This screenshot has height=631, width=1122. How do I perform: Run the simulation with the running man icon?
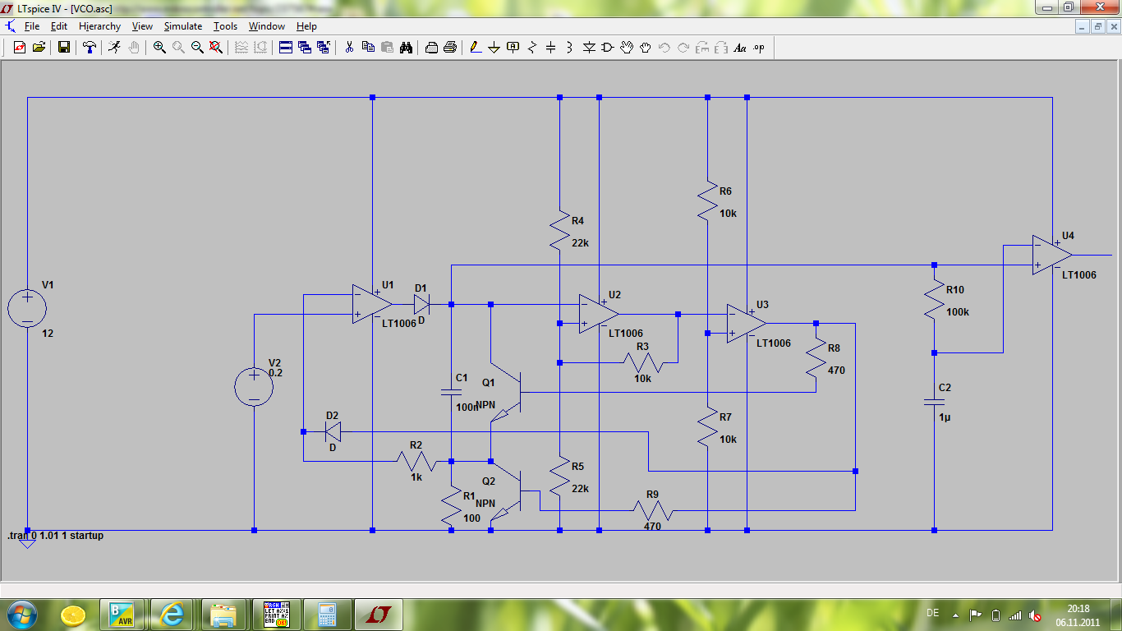click(x=114, y=48)
